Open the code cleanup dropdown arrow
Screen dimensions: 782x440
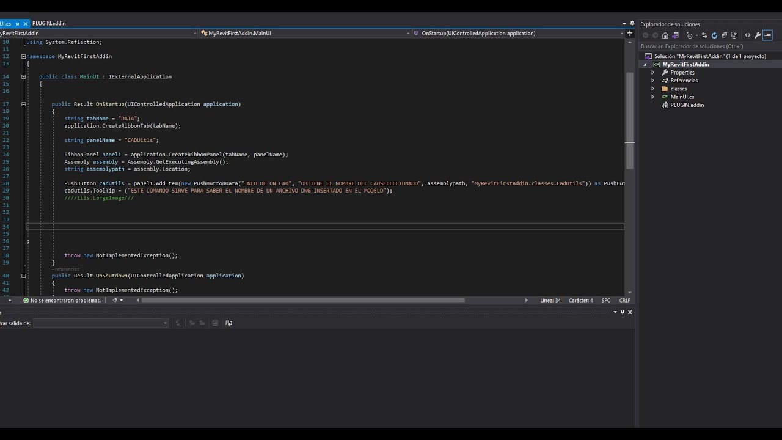[122, 300]
